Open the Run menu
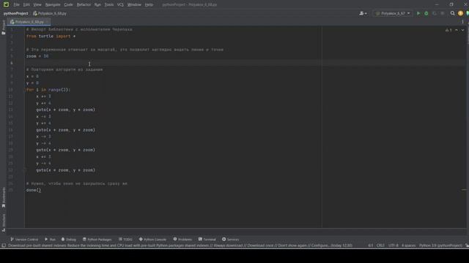The width and height of the screenshot is (469, 263). tap(97, 4)
